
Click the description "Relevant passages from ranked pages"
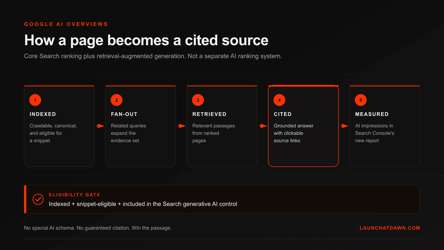(213, 133)
